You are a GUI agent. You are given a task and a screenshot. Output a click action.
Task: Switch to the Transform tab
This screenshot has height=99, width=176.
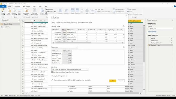pos(17,6)
